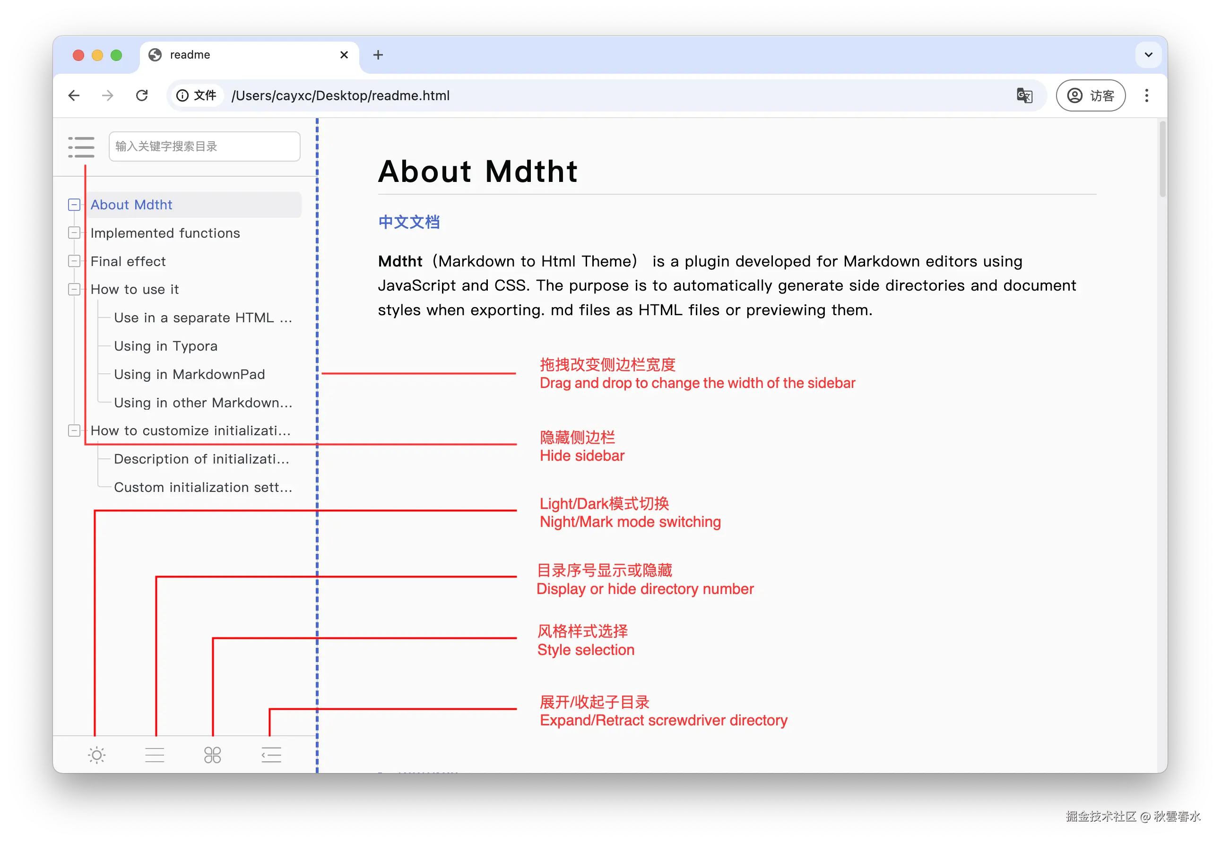The image size is (1221, 843).
Task: Open the style selection icon
Action: pos(212,755)
